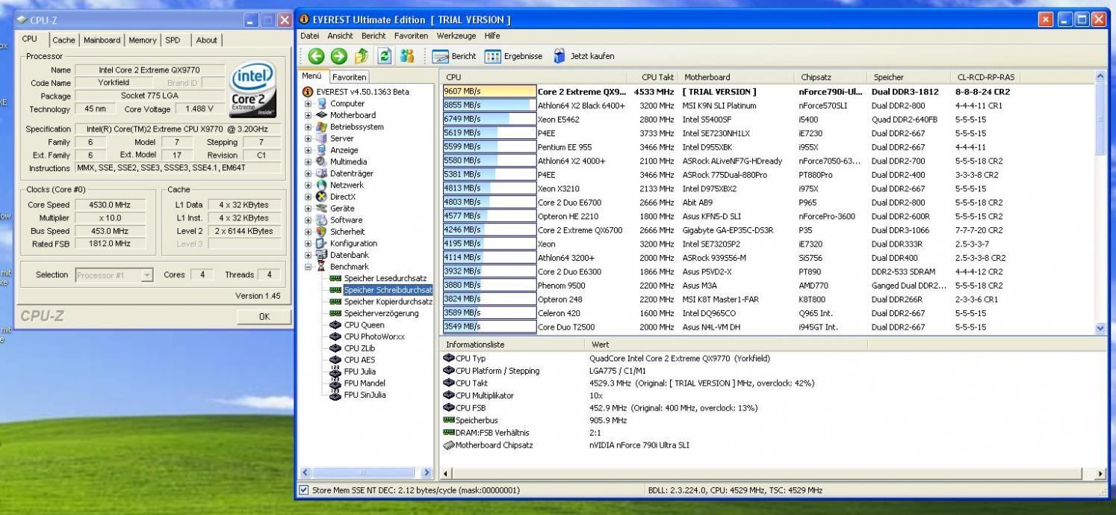Open FPU Mandel benchmark

click(365, 383)
